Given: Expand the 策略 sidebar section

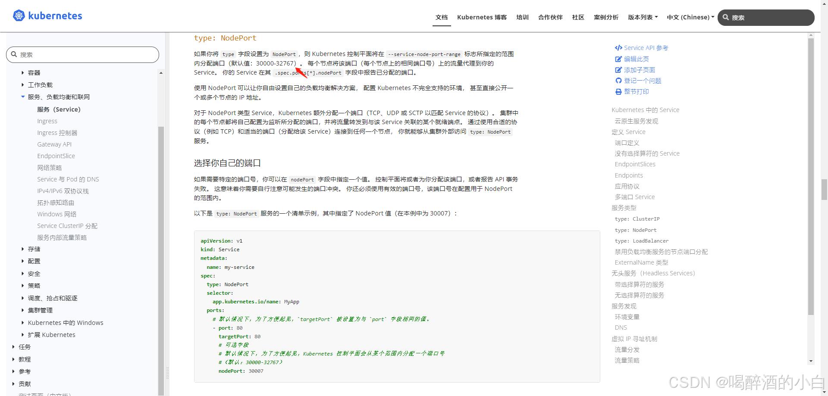Looking at the screenshot, I should (x=23, y=286).
